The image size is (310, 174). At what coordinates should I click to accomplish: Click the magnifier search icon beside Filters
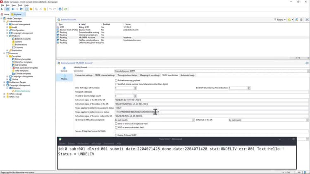tap(289, 20)
